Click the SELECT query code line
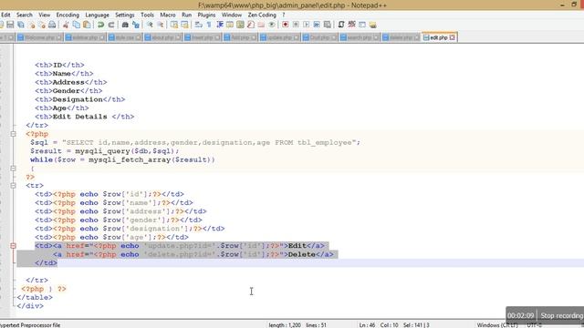This screenshot has width=584, height=328. 195,142
